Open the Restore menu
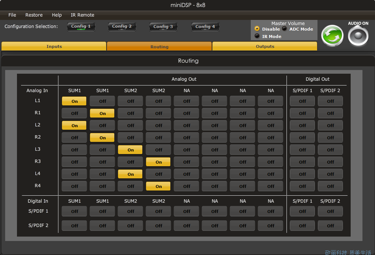Screen dimensions: 375x255 click(34, 15)
